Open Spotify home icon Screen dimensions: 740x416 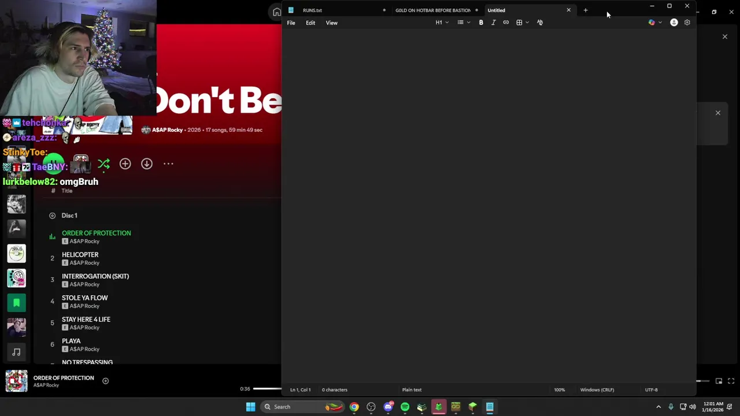[x=277, y=12]
